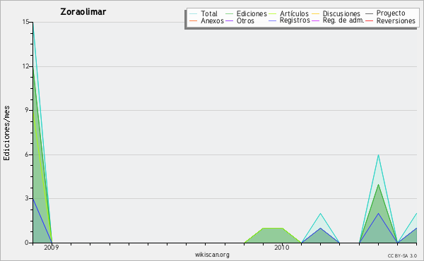Screen dimensions: 424x261
Task: Click the y-axis value 9
Action: click(x=27, y=110)
